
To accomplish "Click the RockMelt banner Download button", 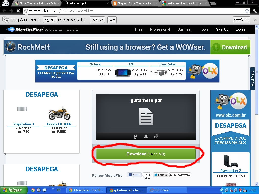I will point(230,47).
